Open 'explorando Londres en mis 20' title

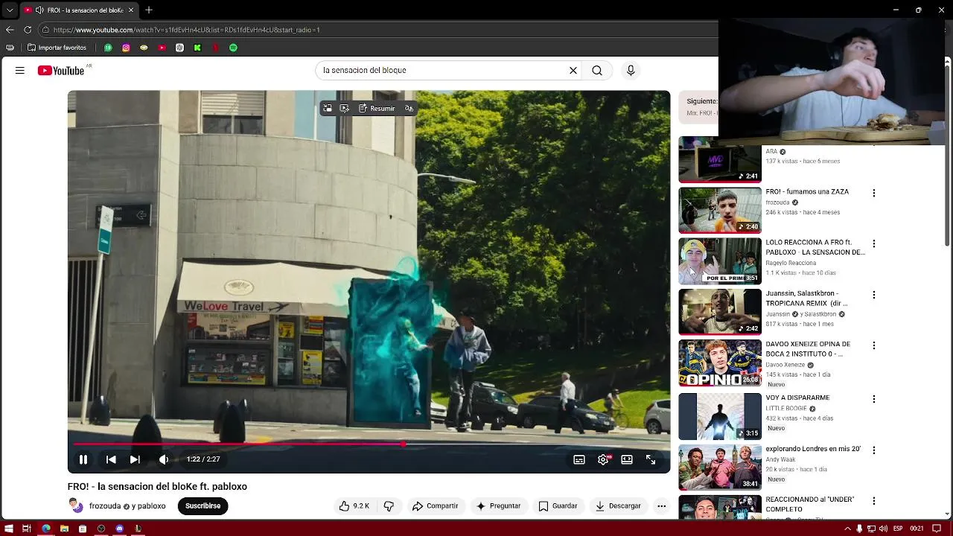813,449
